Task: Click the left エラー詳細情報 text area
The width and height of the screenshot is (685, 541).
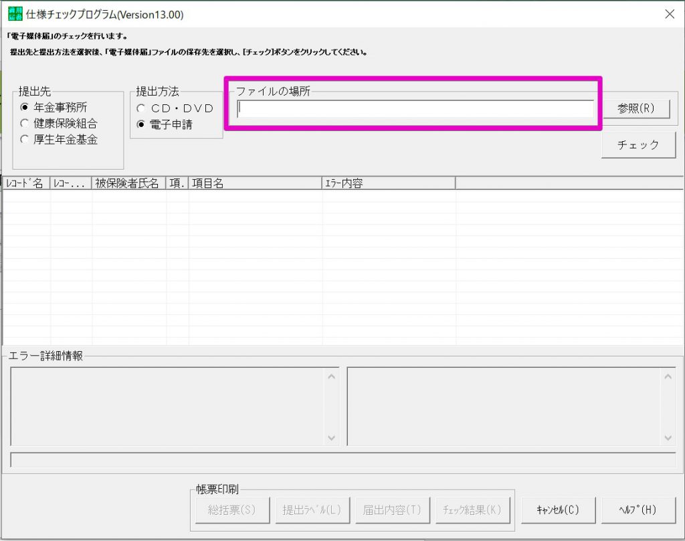Action: pos(175,407)
